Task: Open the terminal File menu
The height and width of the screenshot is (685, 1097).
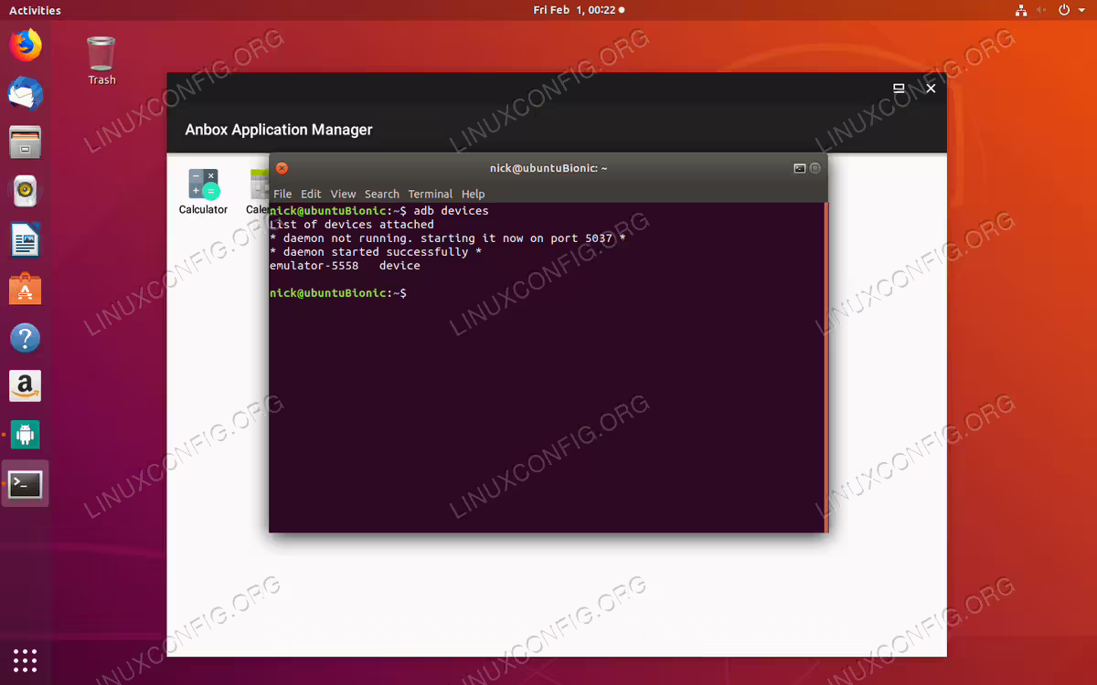Action: click(282, 194)
